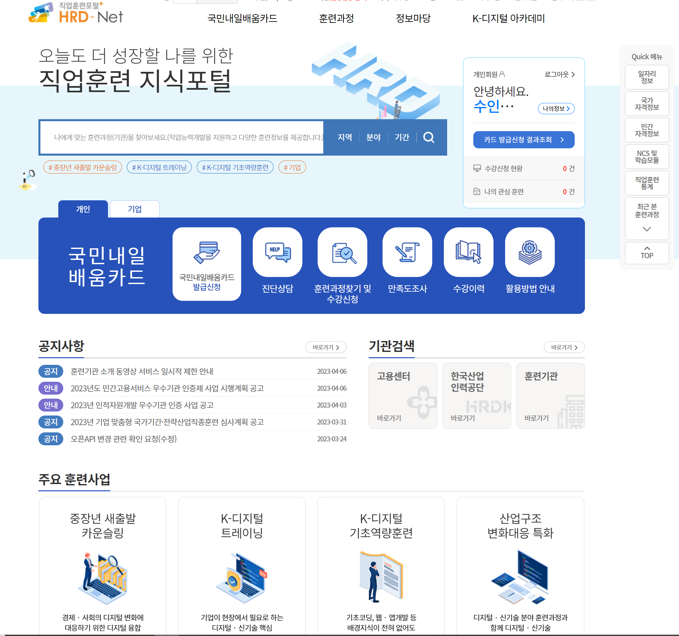
Task: Click TOP button in Quick menu
Action: point(647,253)
